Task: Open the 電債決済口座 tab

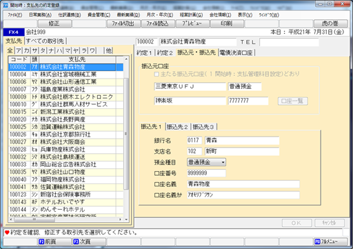Action: pos(236,53)
